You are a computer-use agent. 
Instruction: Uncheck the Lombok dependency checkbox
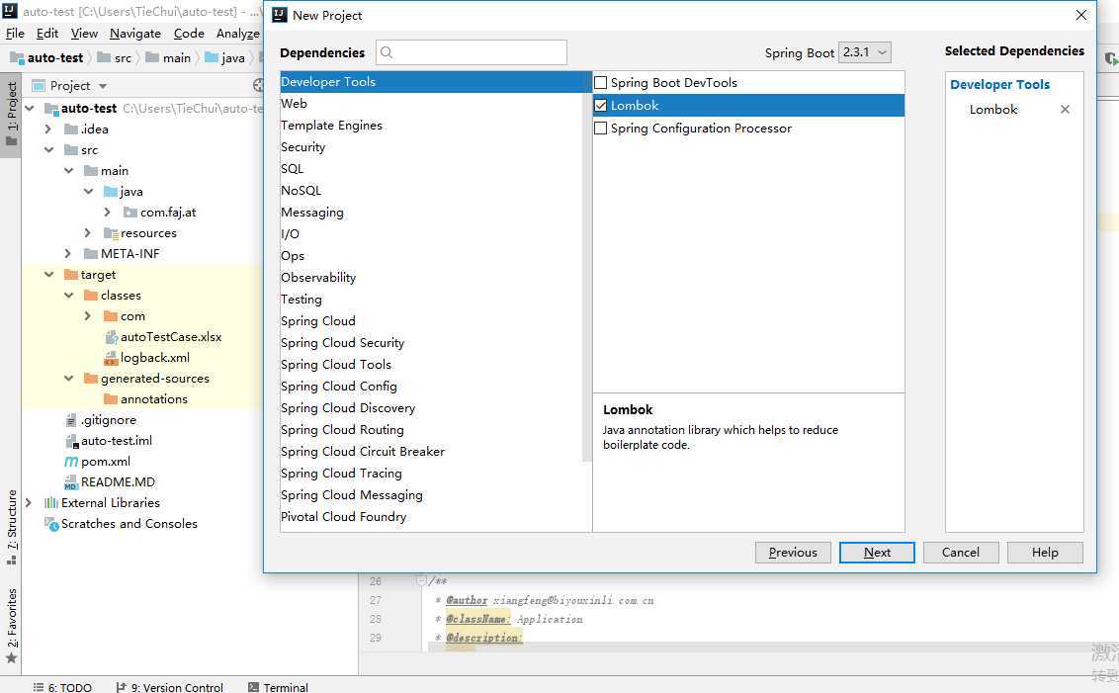[x=601, y=106]
